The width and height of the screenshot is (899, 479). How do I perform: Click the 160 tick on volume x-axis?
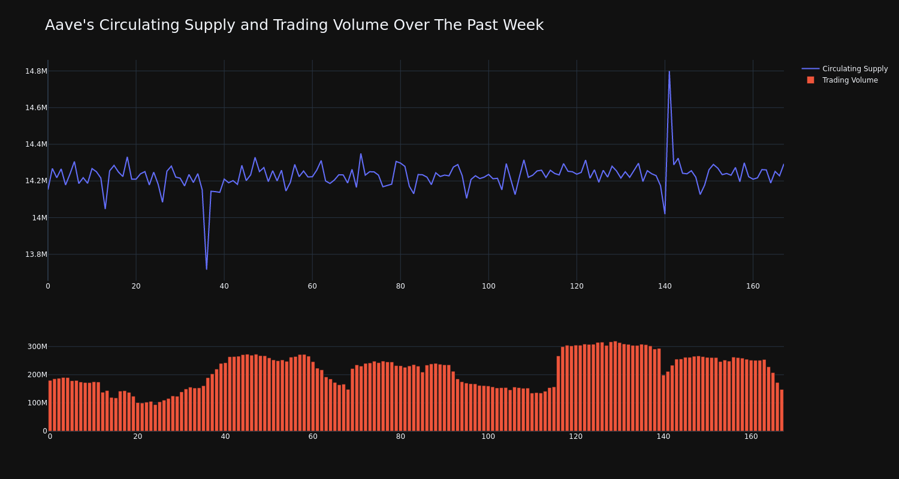(751, 436)
